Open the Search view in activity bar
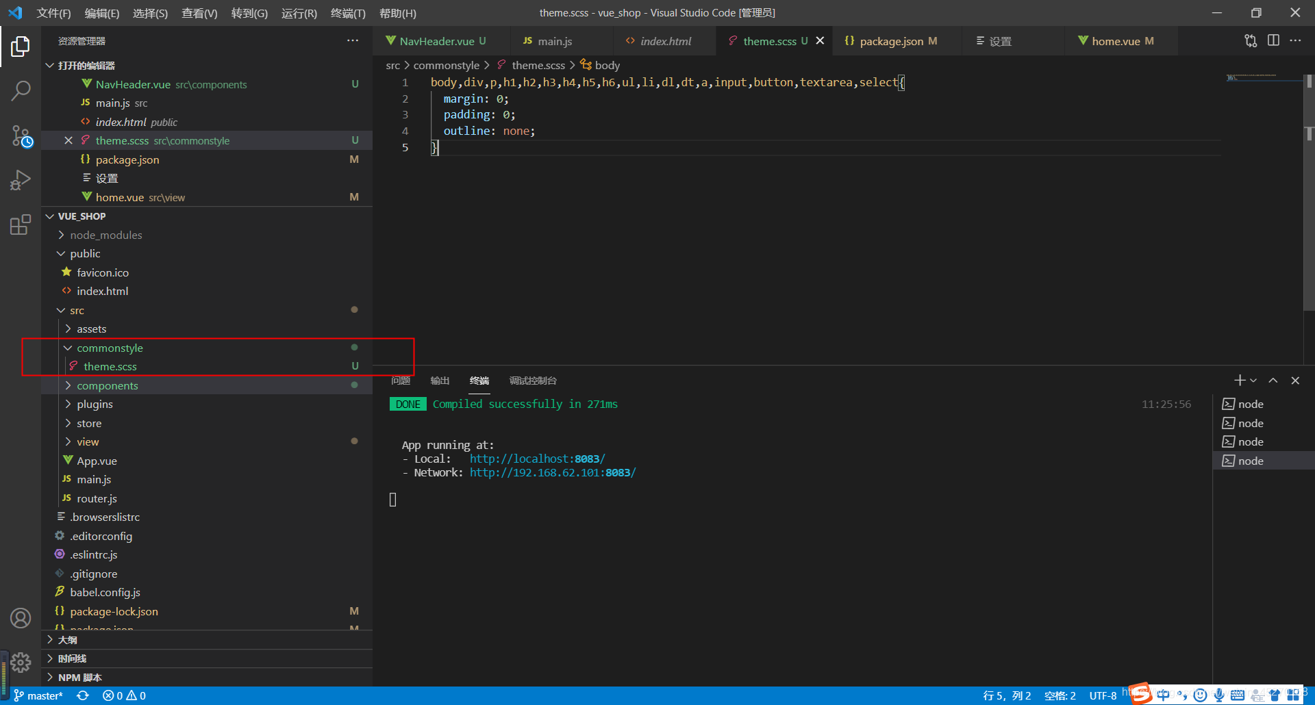The width and height of the screenshot is (1315, 705). [x=21, y=90]
